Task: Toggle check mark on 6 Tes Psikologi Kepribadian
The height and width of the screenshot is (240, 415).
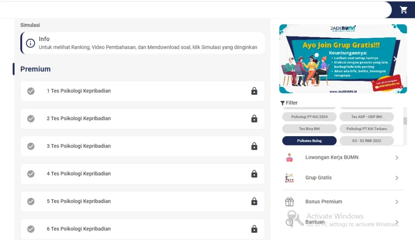Action: pyautogui.click(x=31, y=229)
